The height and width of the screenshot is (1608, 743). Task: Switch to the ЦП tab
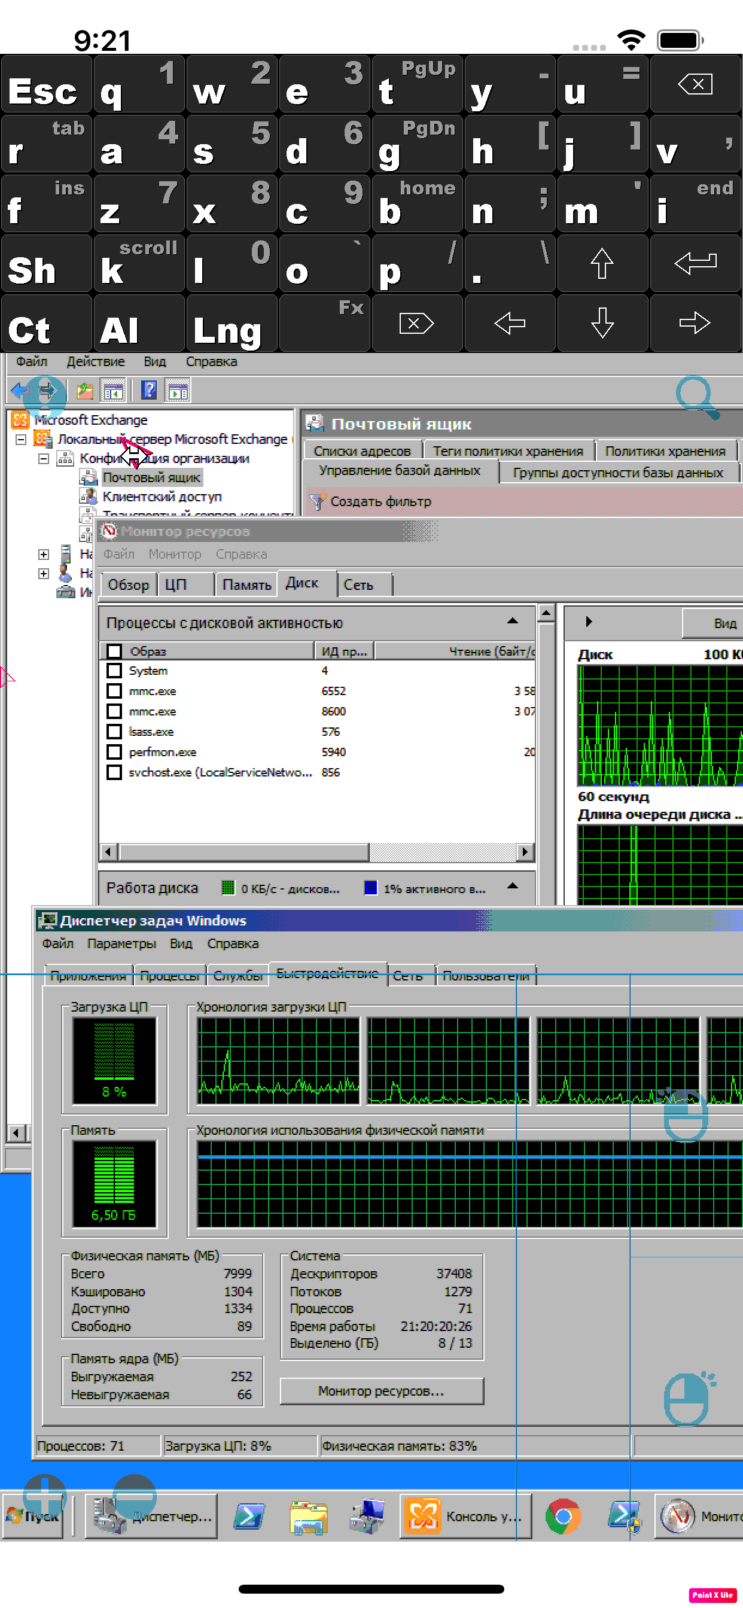pos(185,585)
